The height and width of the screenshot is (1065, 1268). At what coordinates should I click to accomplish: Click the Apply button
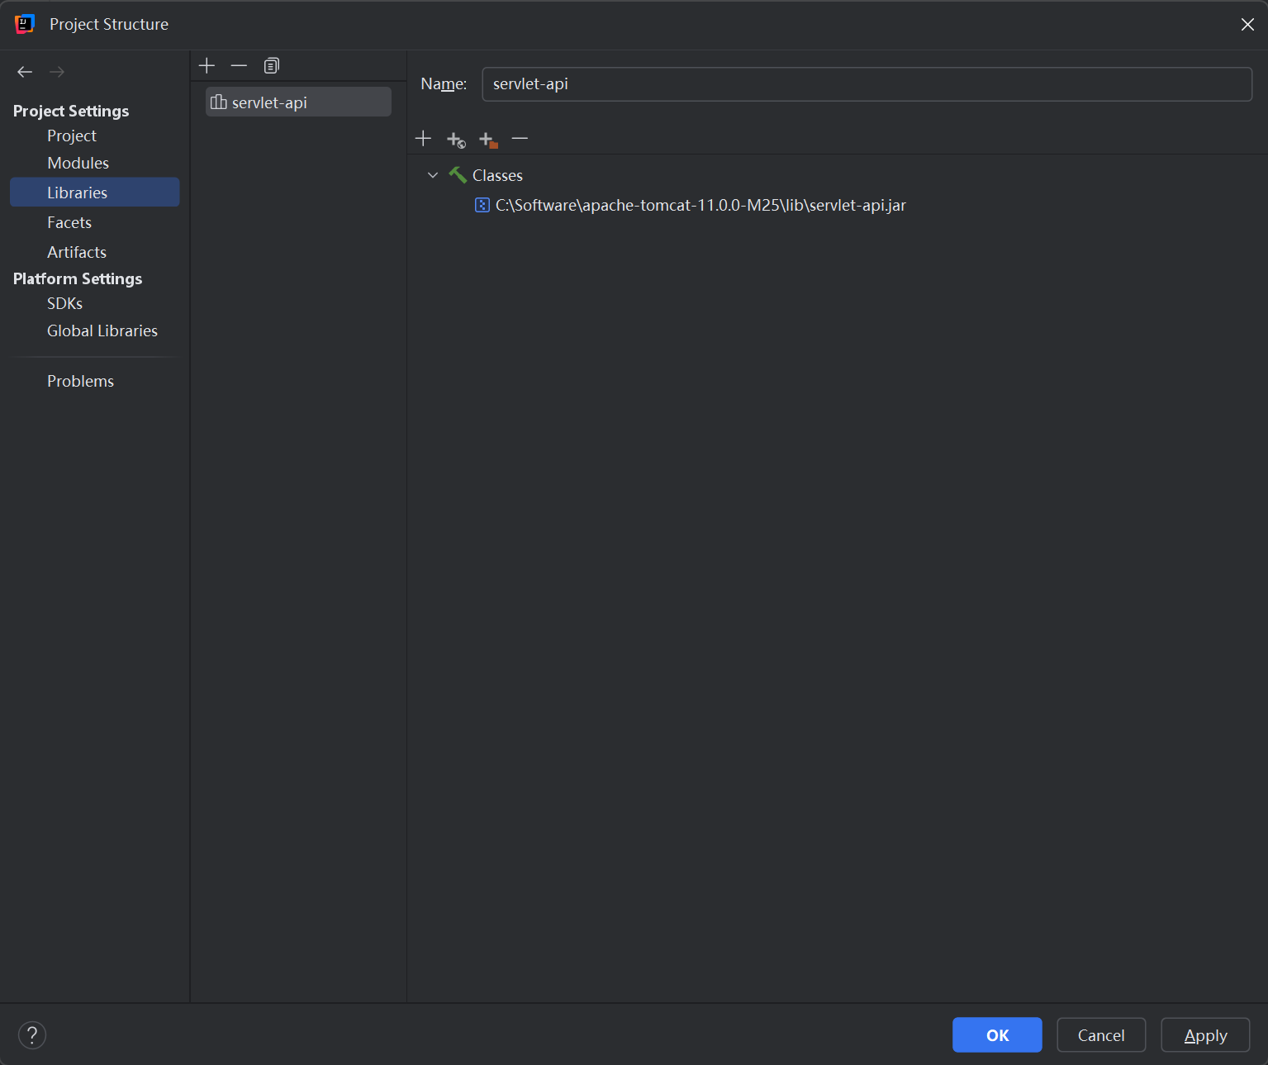1205,1034
